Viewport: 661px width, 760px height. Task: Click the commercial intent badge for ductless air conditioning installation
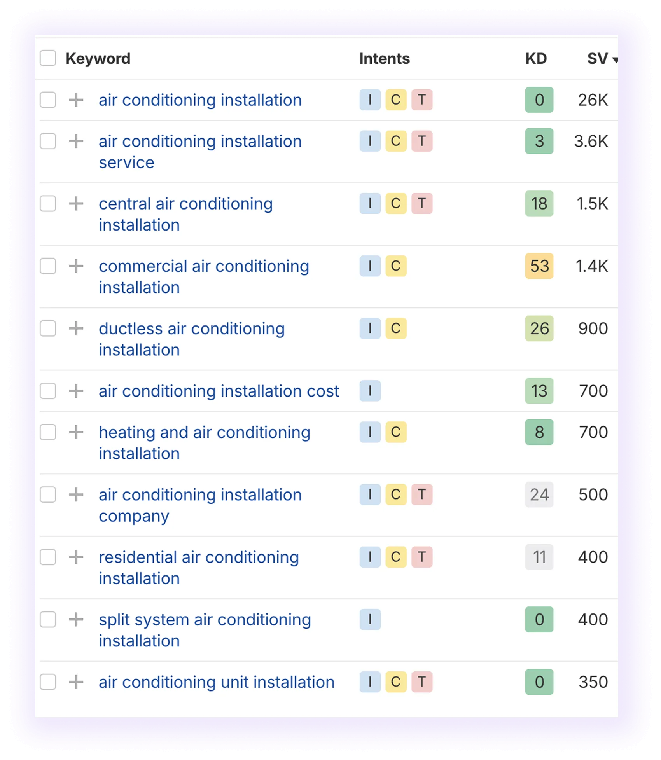396,328
